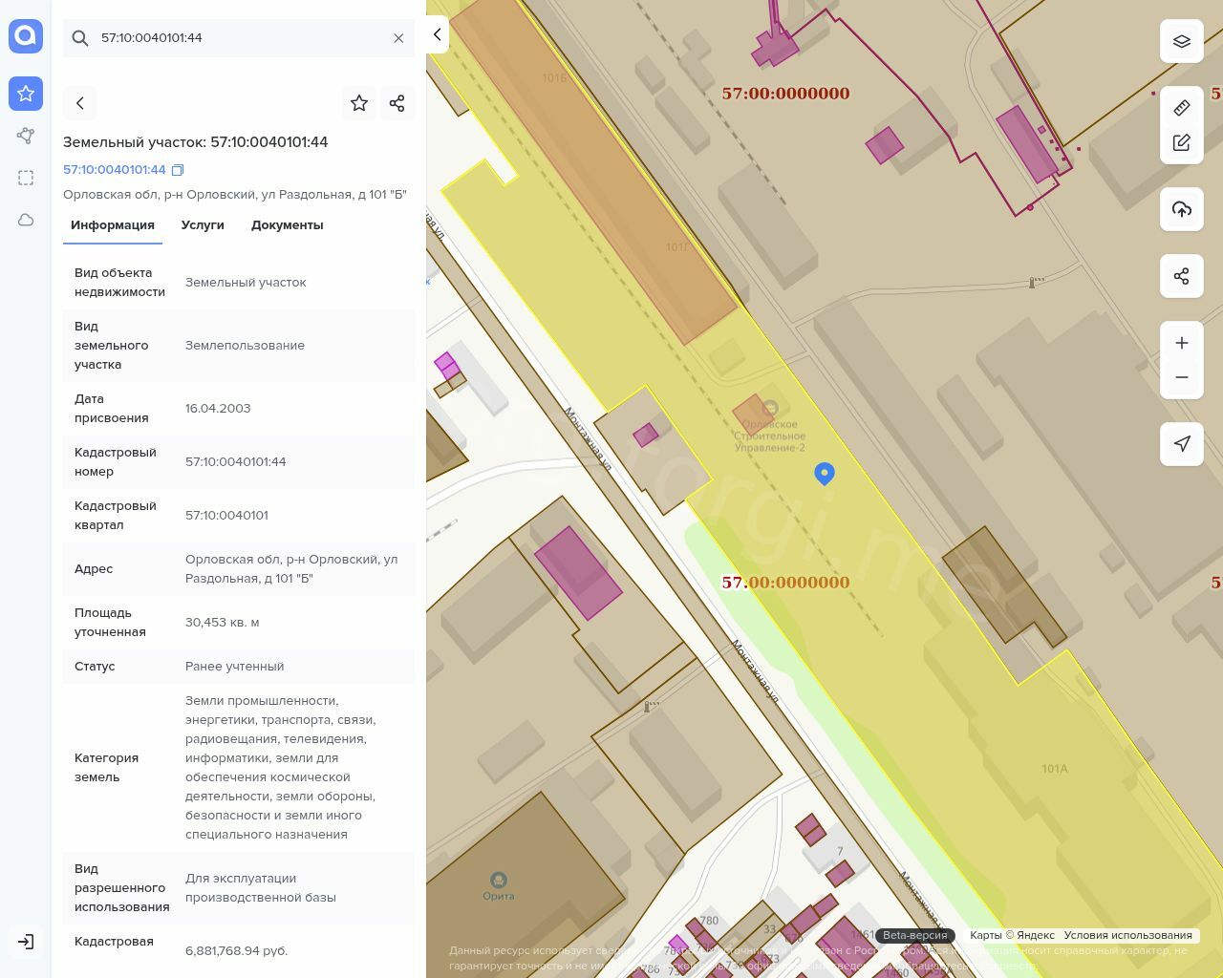Go back to previous search results
Image resolution: width=1223 pixels, height=978 pixels.
coord(80,103)
